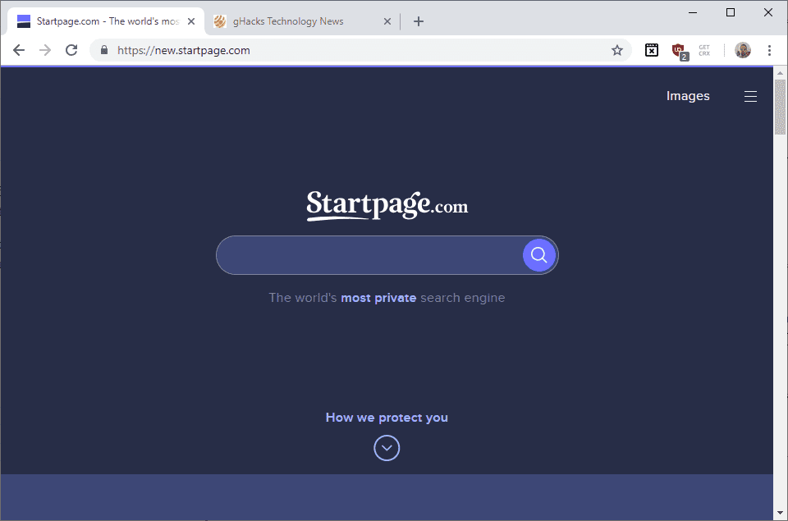Minimize the Chrome window
788x521 pixels.
[x=693, y=12]
